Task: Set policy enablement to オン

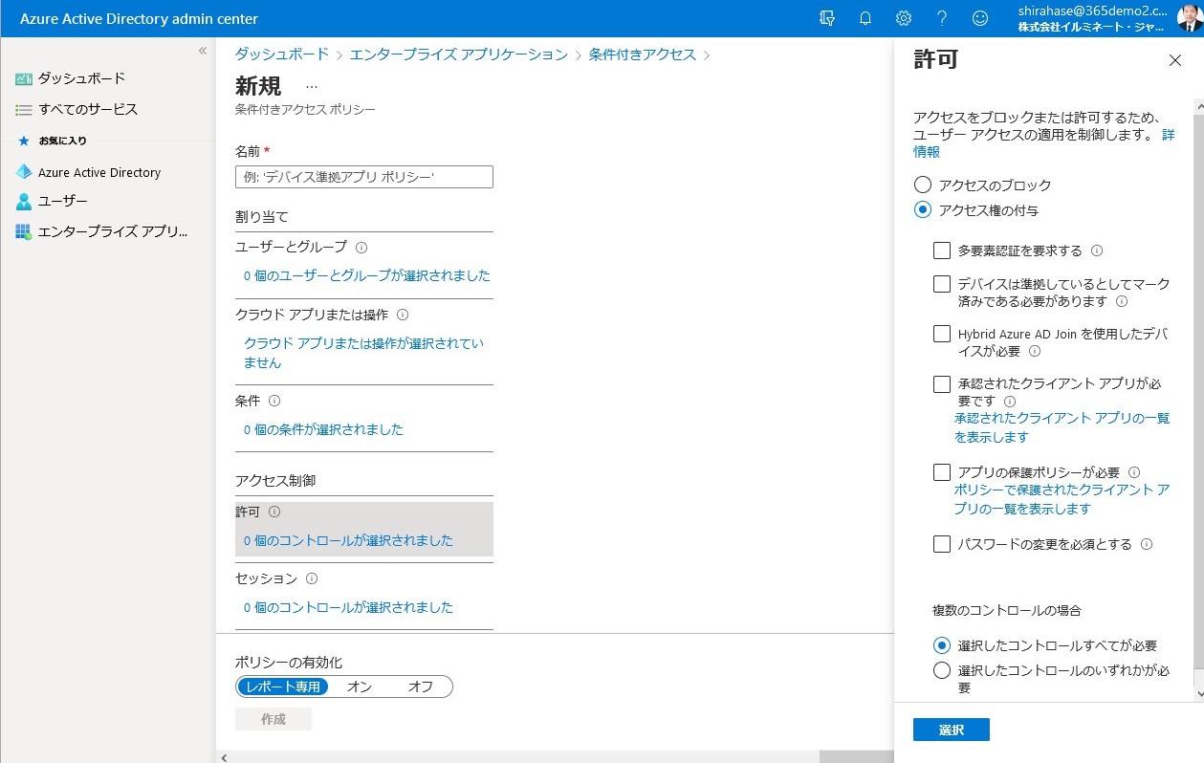Action: click(x=360, y=687)
